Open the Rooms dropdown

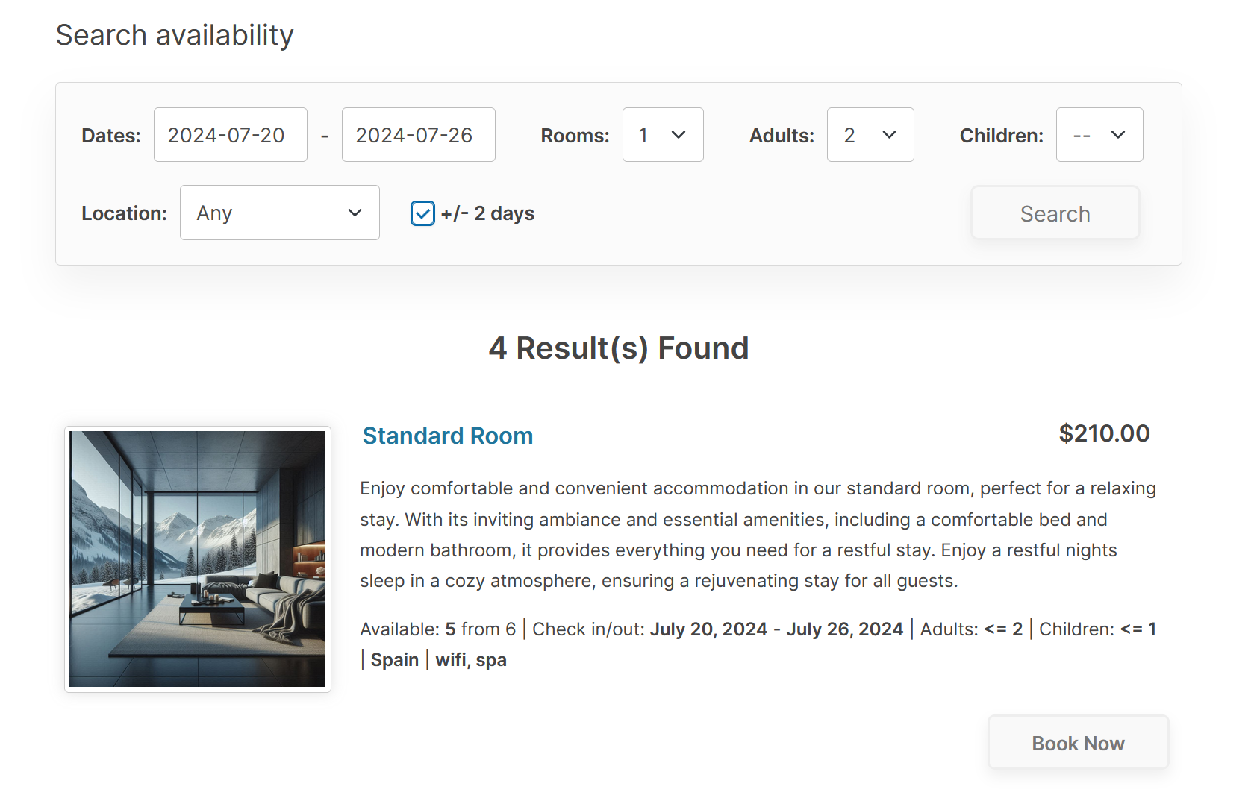click(661, 135)
